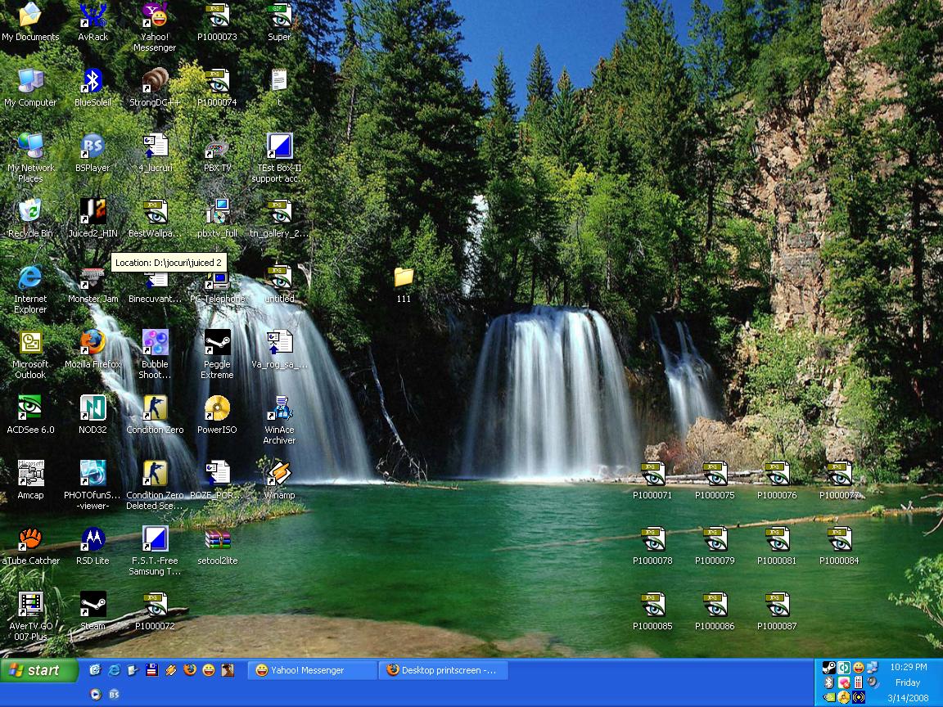943x707 pixels.
Task: Select the PowerISO desktop icon
Action: (217, 409)
